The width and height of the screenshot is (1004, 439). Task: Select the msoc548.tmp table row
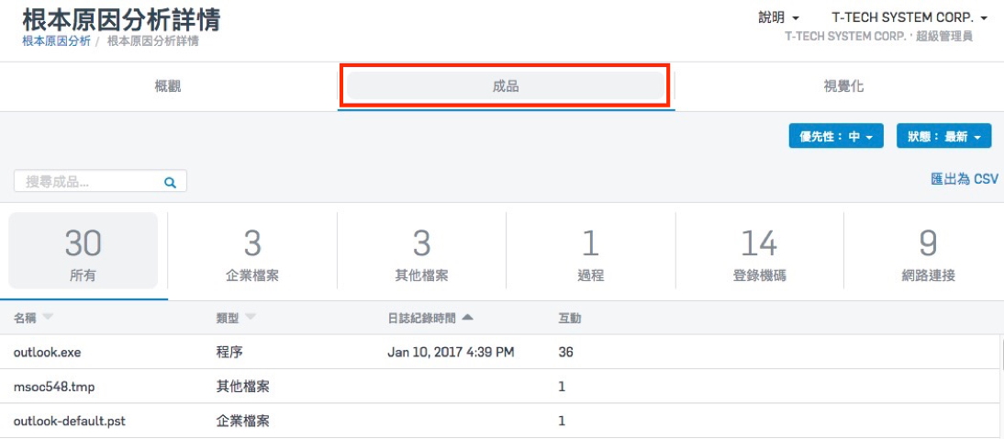[499, 387]
